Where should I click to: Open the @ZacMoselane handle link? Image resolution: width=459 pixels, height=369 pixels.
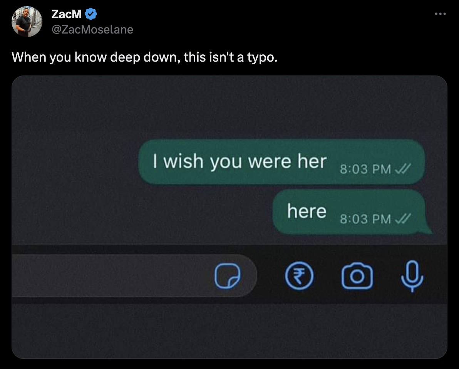pyautogui.click(x=92, y=30)
